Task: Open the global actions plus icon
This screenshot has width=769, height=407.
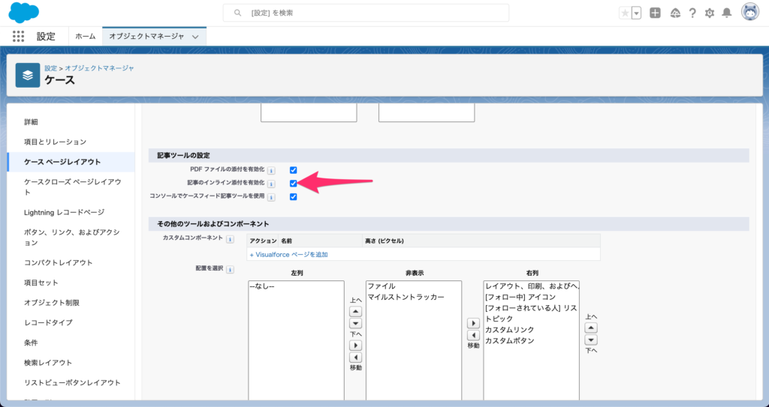Action: click(655, 13)
